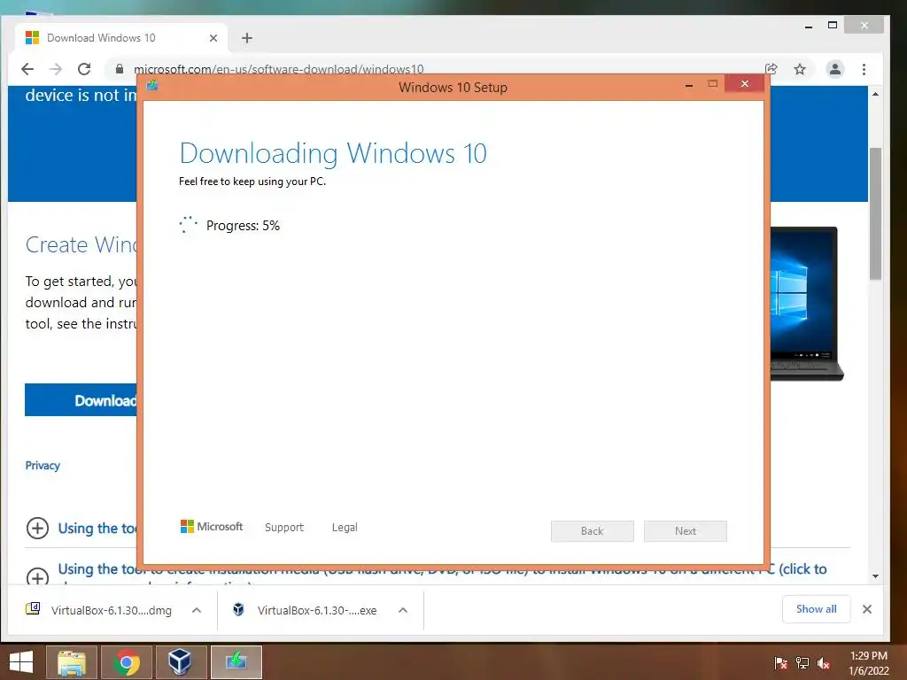
Task: Click the address bar URL
Action: pos(278,69)
